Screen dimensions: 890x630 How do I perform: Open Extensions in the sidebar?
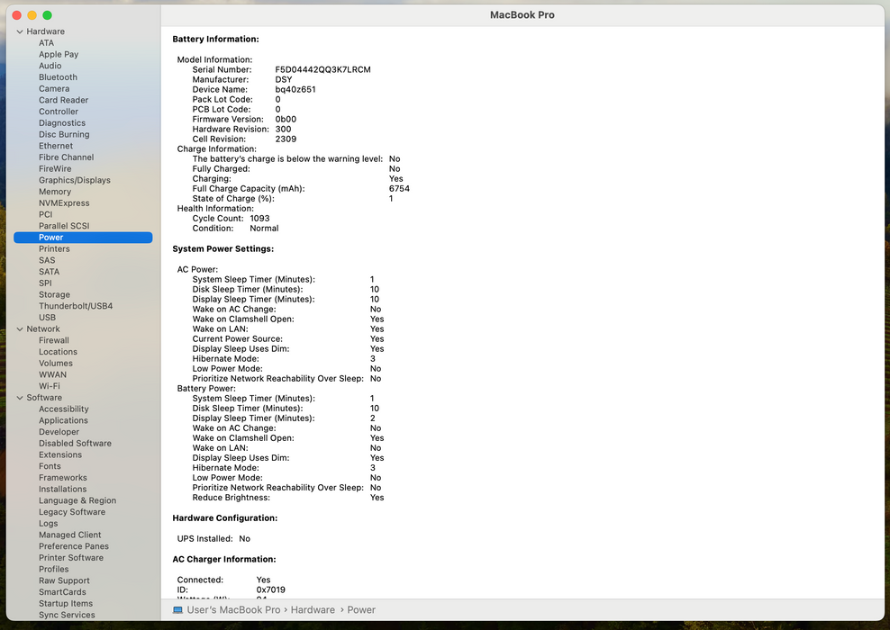pyautogui.click(x=60, y=454)
